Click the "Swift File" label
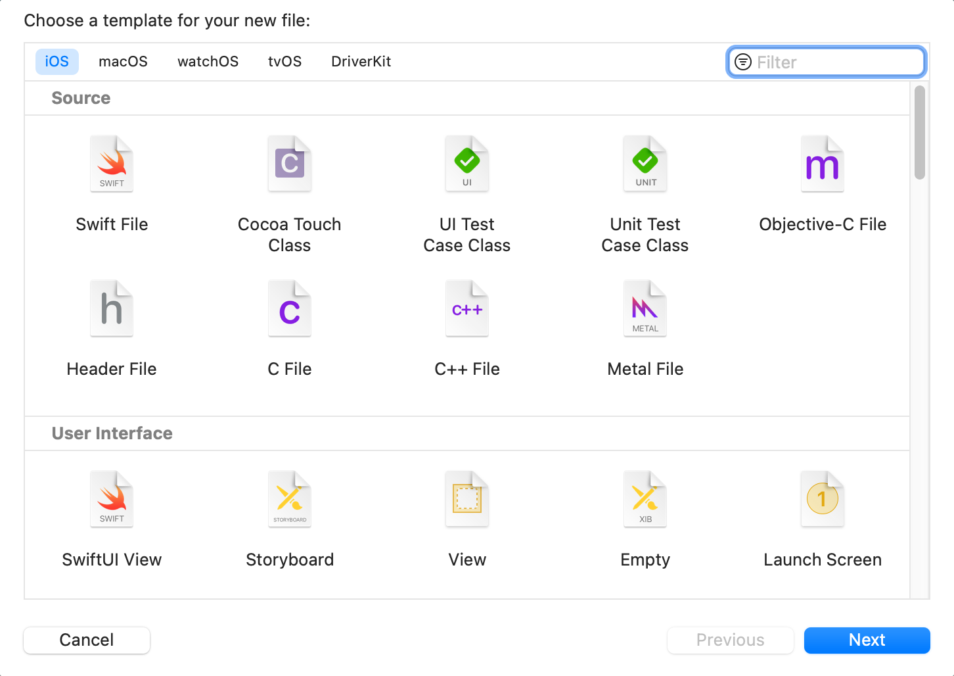 pyautogui.click(x=112, y=224)
